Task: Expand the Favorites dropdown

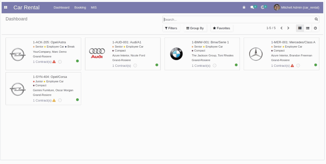Action: 222,28
